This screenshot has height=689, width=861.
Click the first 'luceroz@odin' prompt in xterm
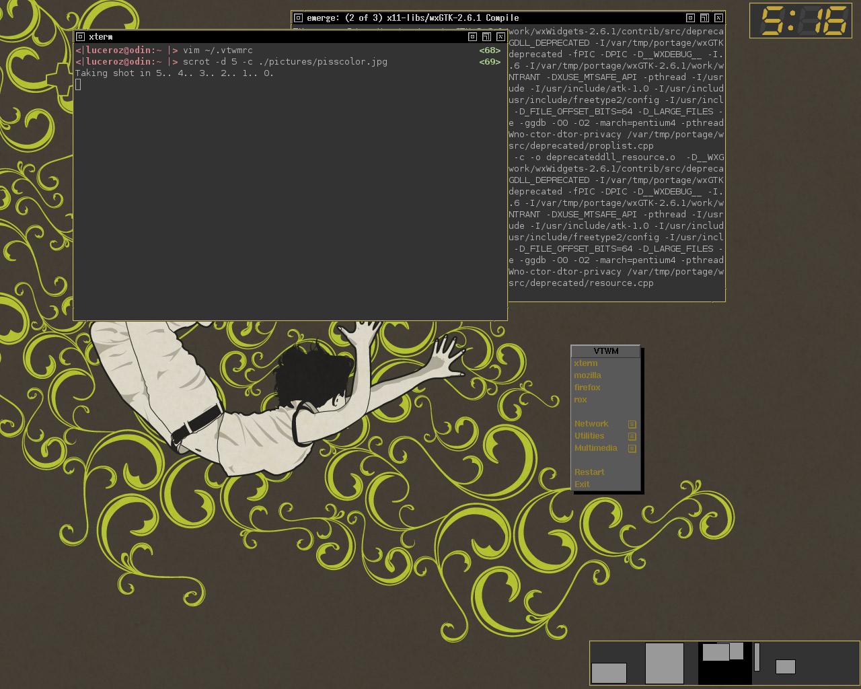(120, 50)
